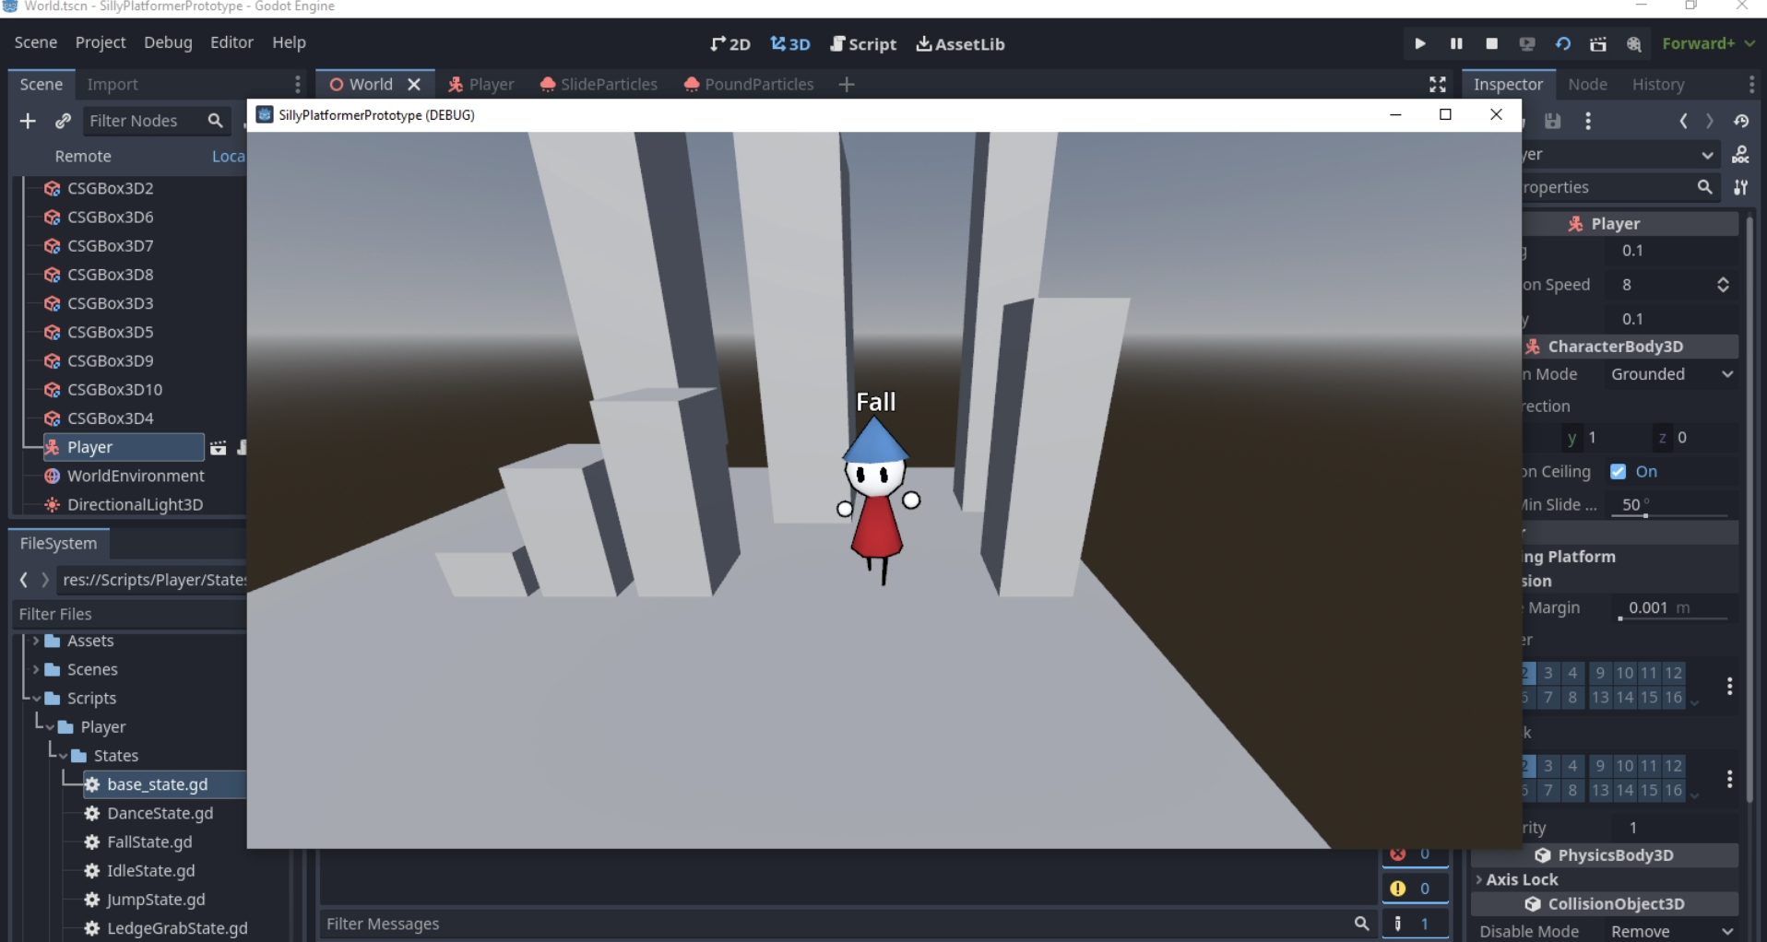Screen dimensions: 1767x942
Task: Stop the running scene
Action: point(1492,43)
